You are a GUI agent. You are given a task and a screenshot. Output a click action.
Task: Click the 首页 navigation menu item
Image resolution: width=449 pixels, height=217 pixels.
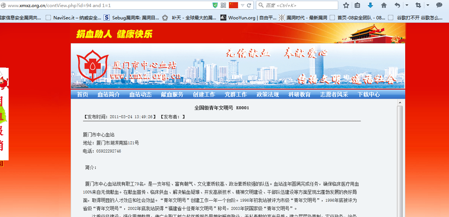point(83,94)
